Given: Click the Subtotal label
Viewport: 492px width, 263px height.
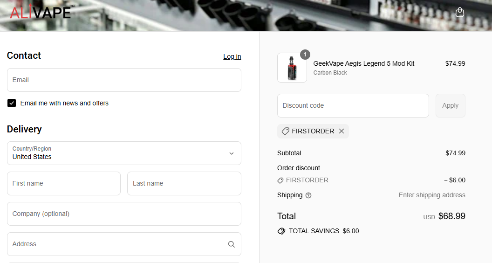Looking at the screenshot, I should 289,153.
